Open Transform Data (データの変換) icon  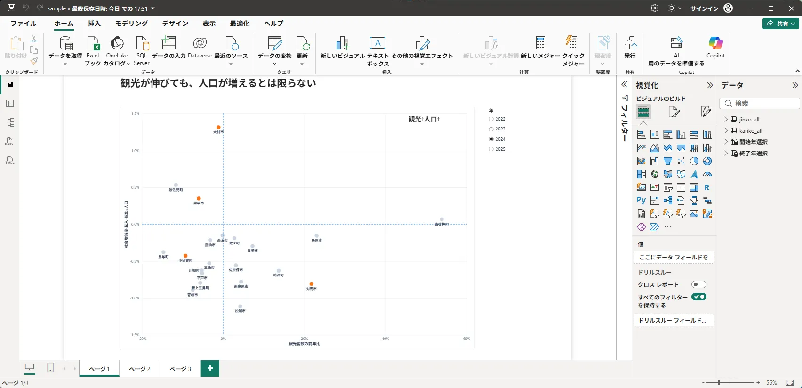[x=274, y=43]
